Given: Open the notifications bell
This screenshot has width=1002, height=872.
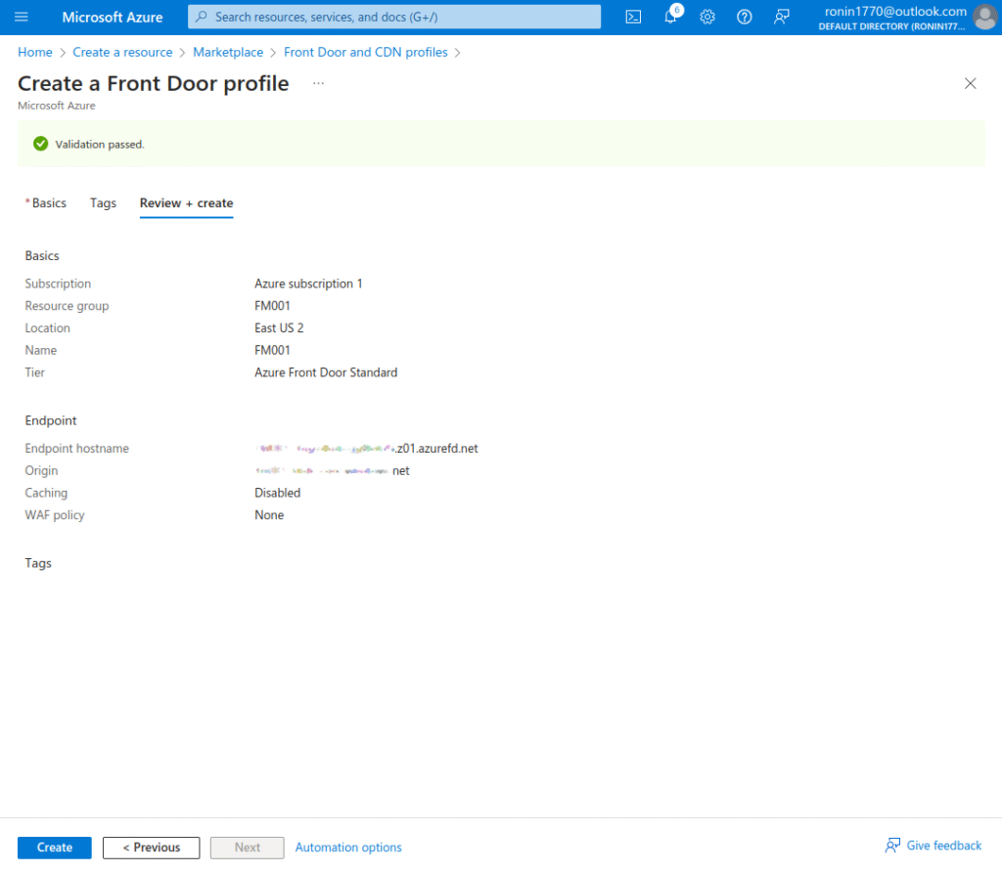Looking at the screenshot, I should click(670, 17).
